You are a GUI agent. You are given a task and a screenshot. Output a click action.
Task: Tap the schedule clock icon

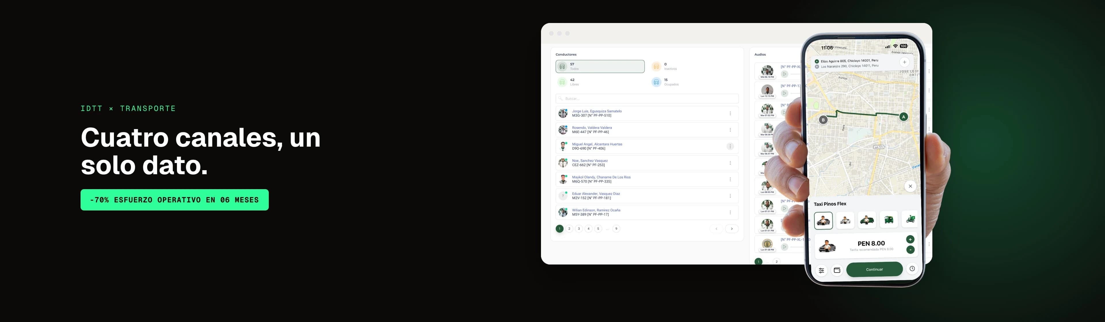tap(912, 269)
